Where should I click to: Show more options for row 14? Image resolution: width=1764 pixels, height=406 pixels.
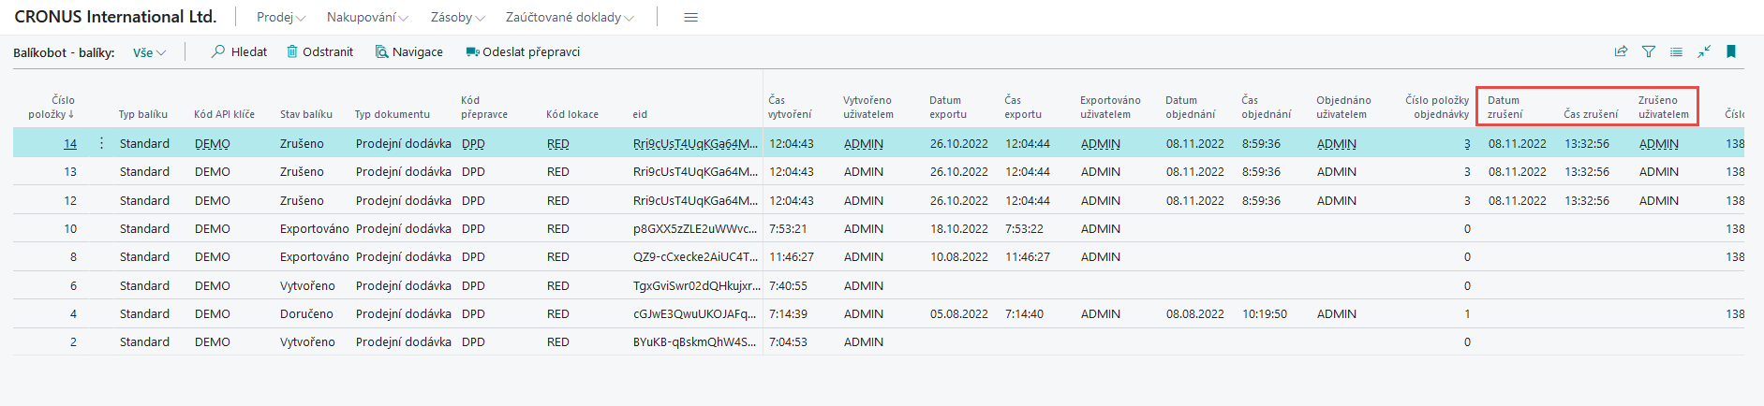(x=101, y=143)
